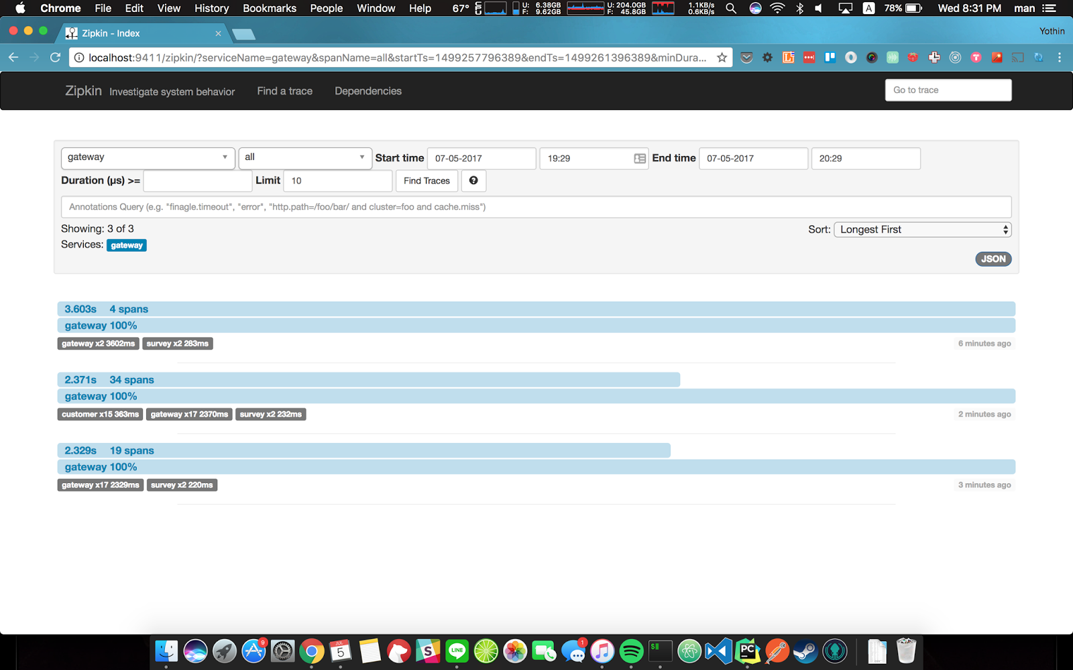Open the People menu
The width and height of the screenshot is (1073, 670).
[327, 8]
